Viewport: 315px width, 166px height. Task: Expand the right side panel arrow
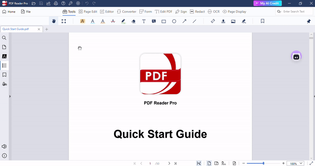coord(314,96)
